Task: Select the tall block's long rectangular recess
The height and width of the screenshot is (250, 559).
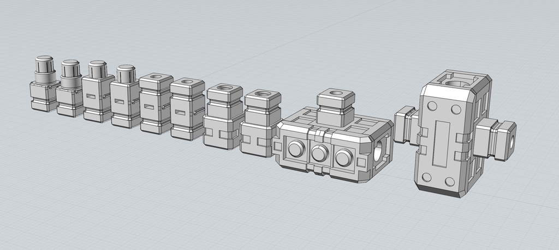Action: point(441,144)
